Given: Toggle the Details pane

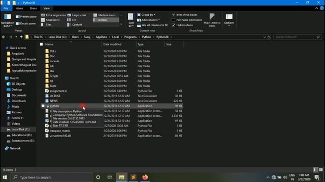Looking at the screenshot, I should 26,24.
